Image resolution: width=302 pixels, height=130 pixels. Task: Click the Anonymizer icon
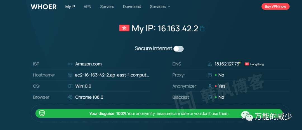(210, 86)
